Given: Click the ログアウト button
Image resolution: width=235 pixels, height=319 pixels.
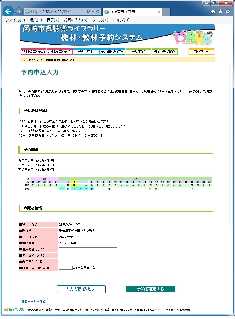Looking at the screenshot, I should tap(201, 52).
